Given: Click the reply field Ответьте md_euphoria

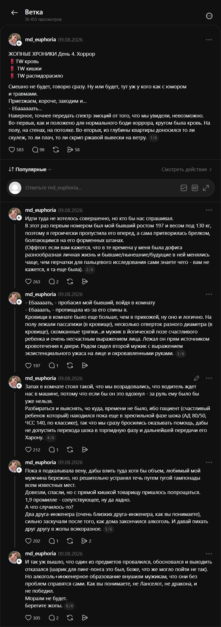Looking at the screenshot, I should pos(95,188).
